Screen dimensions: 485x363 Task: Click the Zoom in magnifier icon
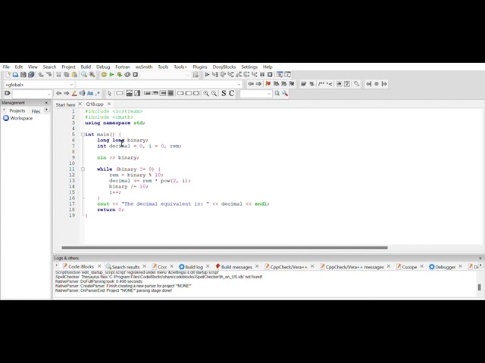click(x=206, y=94)
